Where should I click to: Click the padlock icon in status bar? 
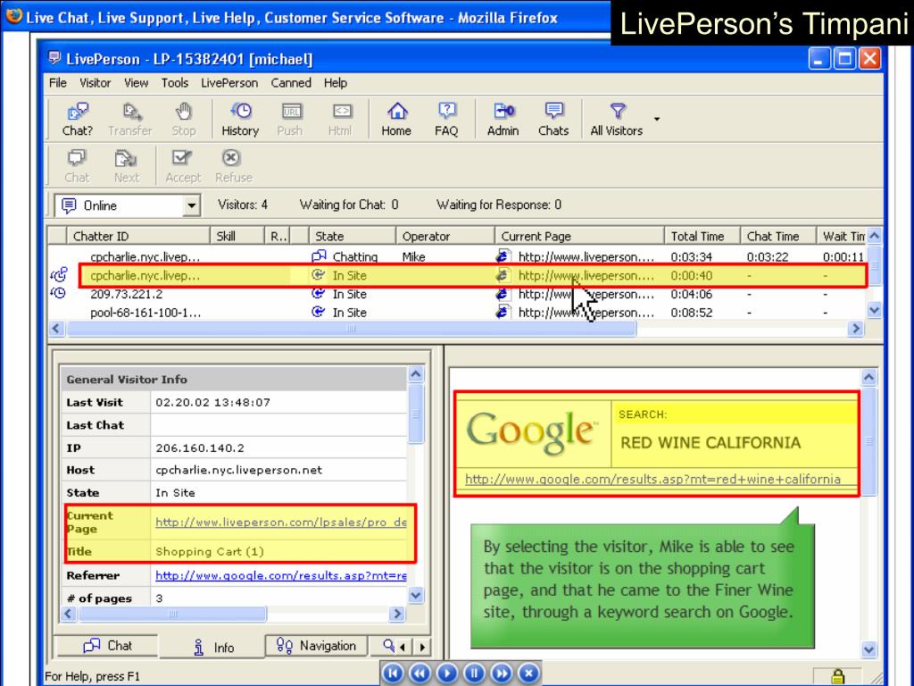(838, 676)
